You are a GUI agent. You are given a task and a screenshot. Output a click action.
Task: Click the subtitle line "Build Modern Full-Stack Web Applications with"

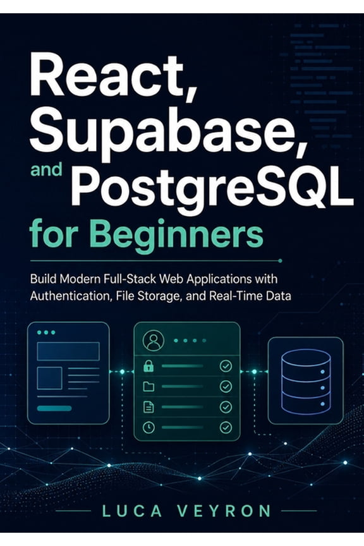[x=154, y=279]
